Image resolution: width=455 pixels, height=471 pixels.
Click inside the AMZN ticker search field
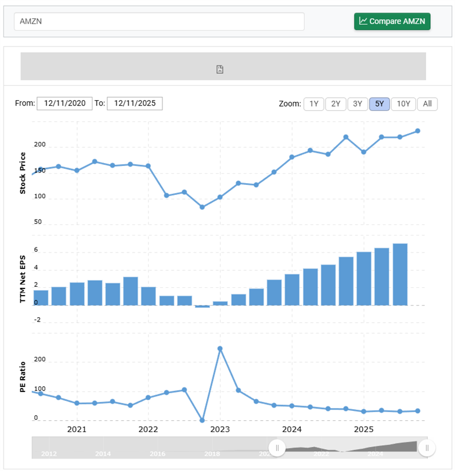(x=159, y=21)
